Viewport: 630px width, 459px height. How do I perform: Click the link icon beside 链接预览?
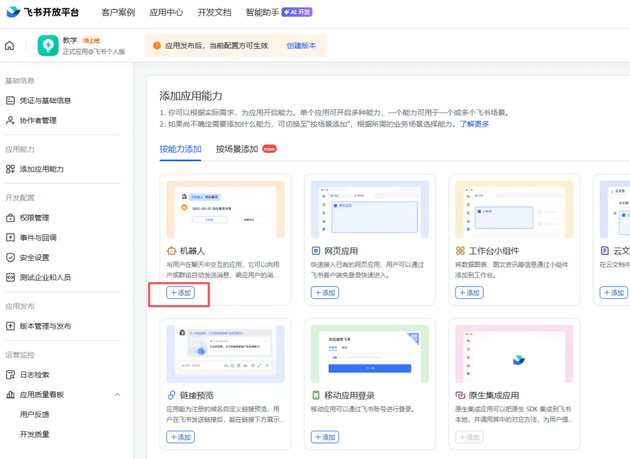(x=171, y=395)
